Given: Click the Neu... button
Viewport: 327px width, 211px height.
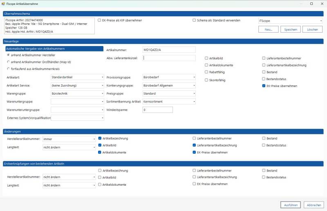Looking at the screenshot, I should pos(269,29).
